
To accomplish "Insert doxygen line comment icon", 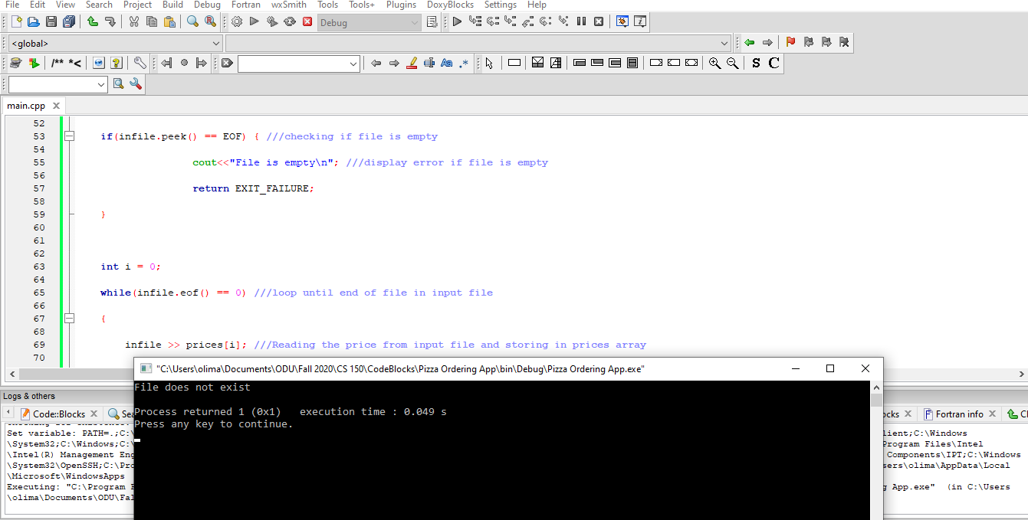I will pyautogui.click(x=75, y=63).
